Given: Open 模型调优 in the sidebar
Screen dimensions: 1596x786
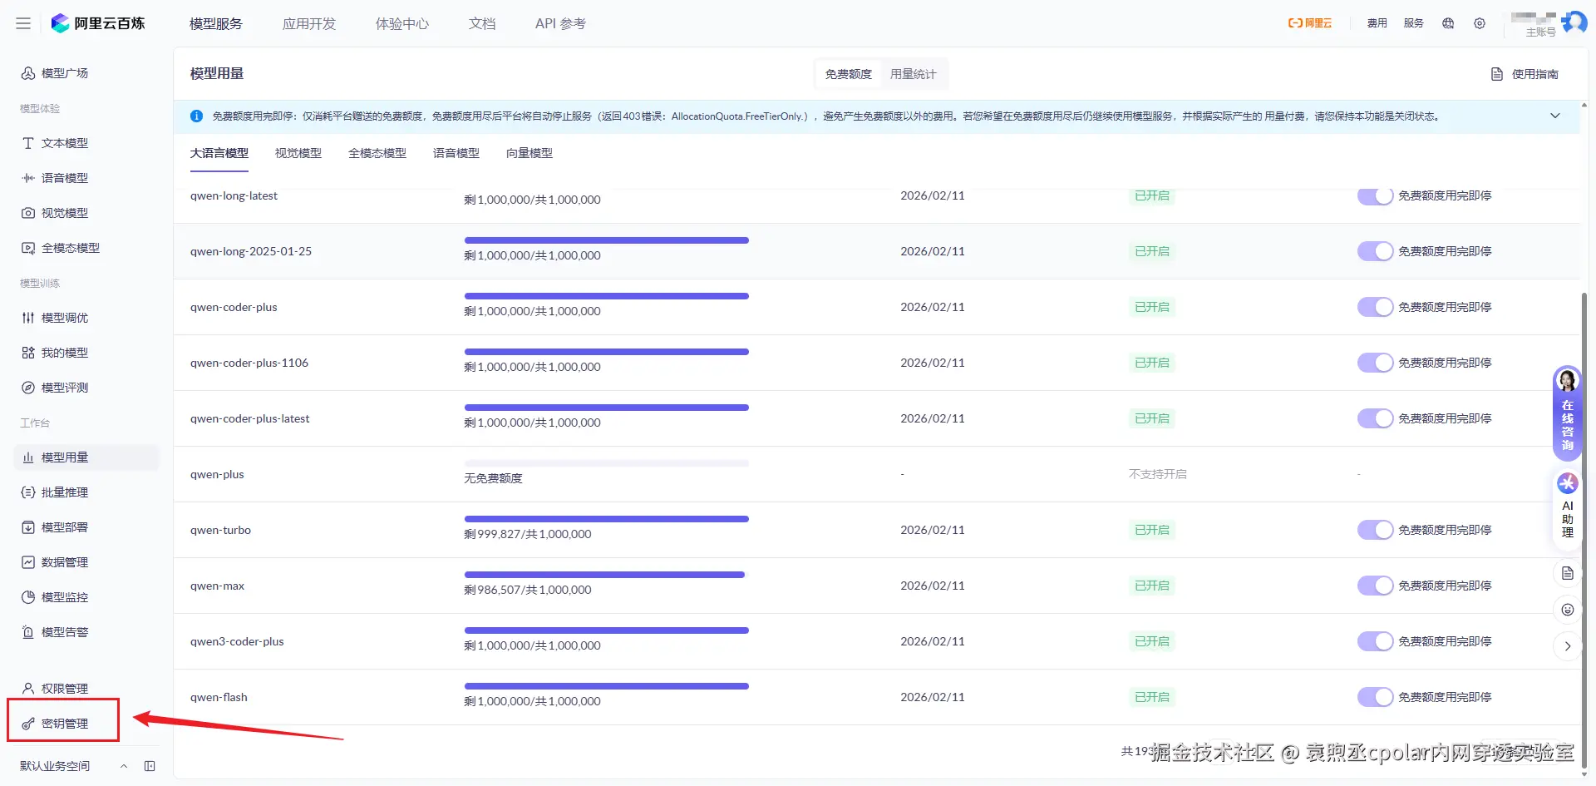Looking at the screenshot, I should coord(65,318).
